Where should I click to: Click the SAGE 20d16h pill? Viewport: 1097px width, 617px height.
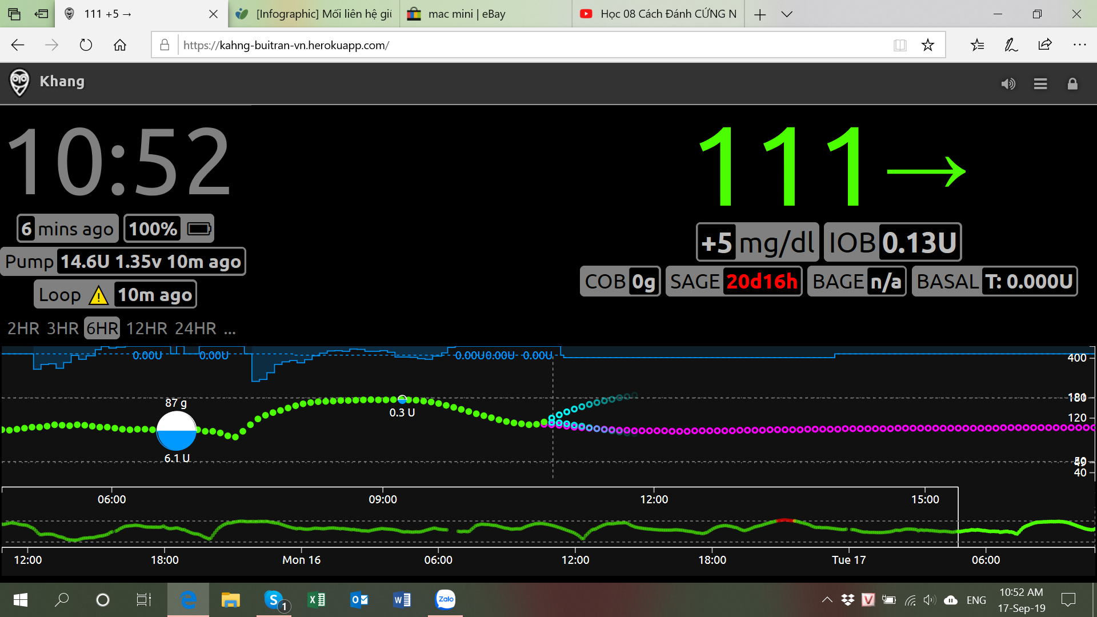coord(734,281)
